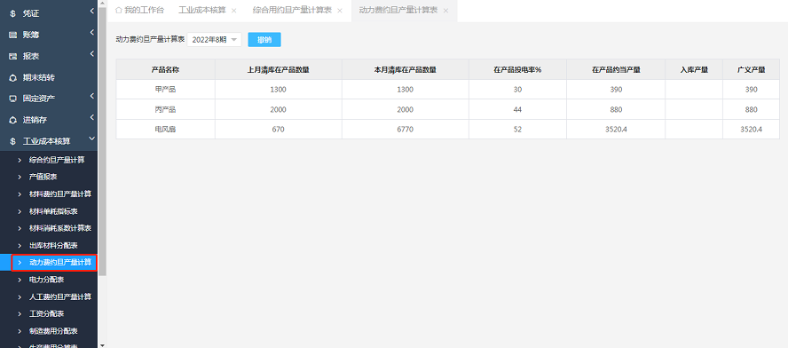Click the 本月清库在产品数量 column header
This screenshot has height=348, width=788.
tap(405, 70)
